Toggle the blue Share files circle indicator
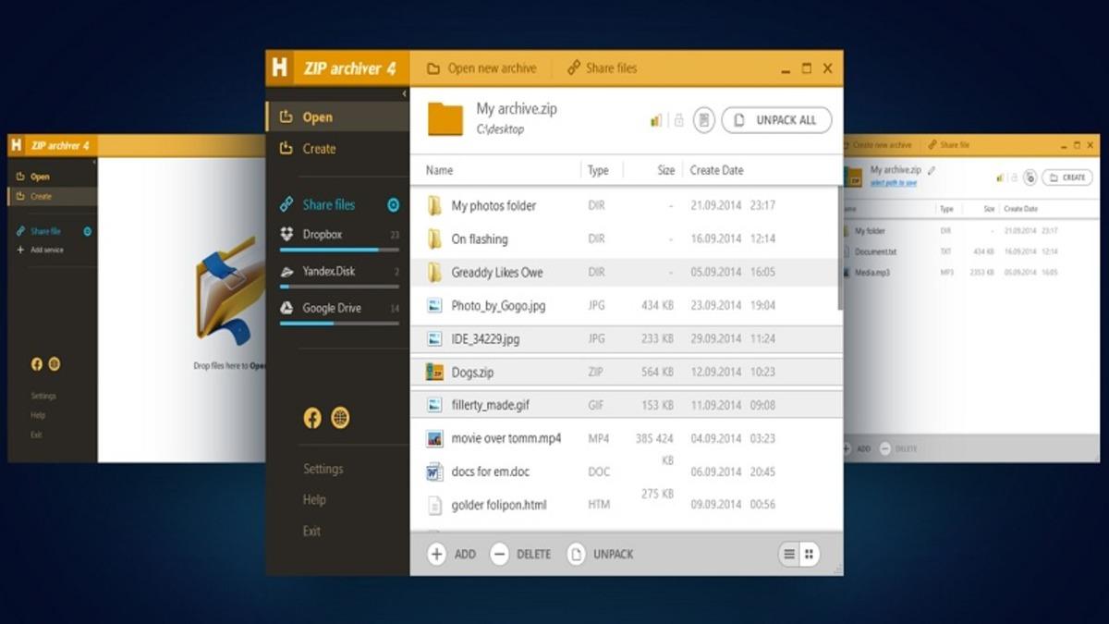Viewport: 1109px width, 624px height. [x=394, y=205]
